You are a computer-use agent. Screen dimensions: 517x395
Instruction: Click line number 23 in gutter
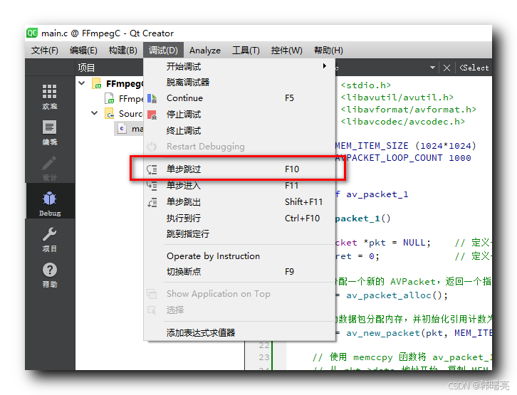click(264, 357)
